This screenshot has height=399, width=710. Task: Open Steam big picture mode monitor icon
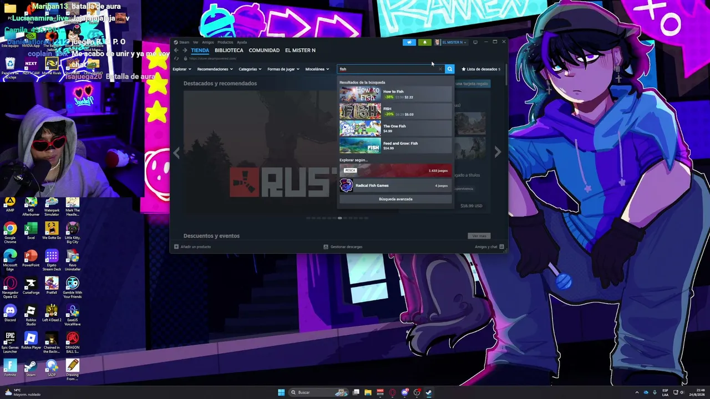[475, 42]
